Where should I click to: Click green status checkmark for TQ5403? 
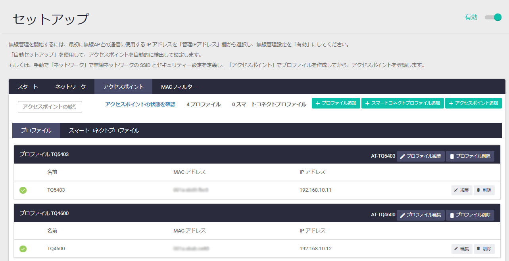coord(23,190)
